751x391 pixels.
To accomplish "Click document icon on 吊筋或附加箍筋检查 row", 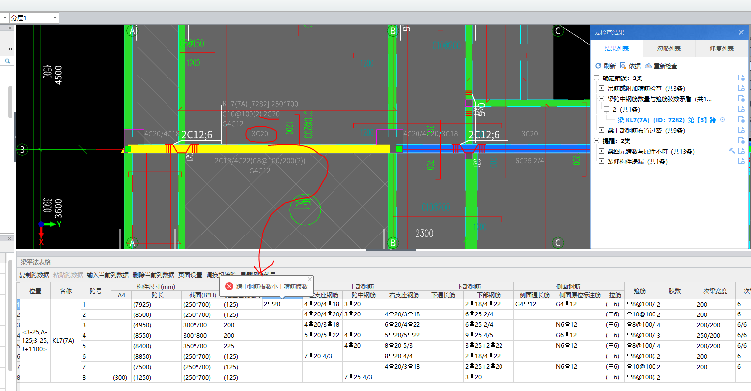I will pos(741,88).
